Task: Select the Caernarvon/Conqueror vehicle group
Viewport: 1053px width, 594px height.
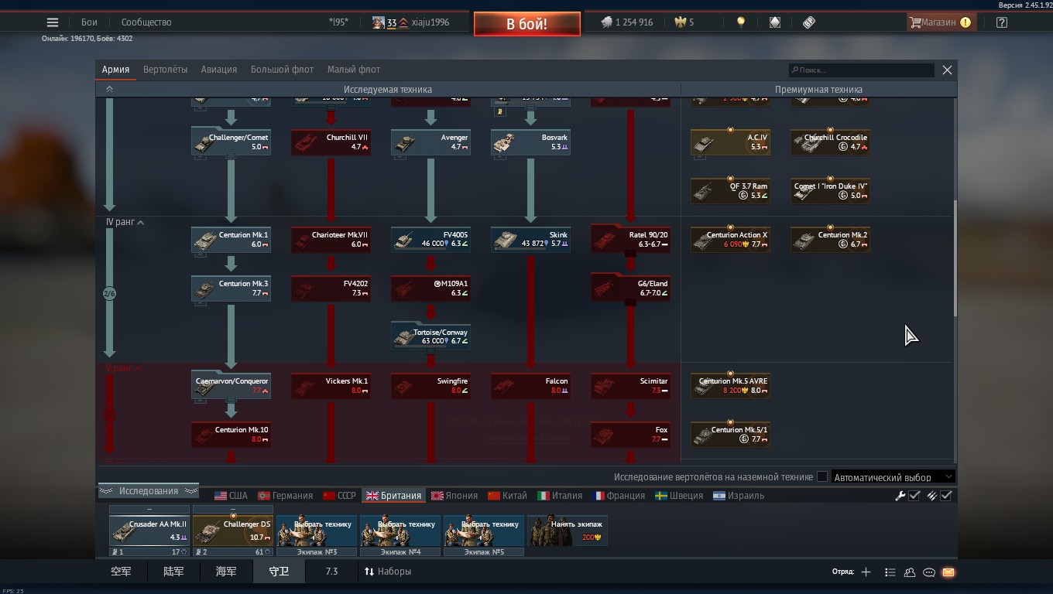Action: (x=231, y=385)
